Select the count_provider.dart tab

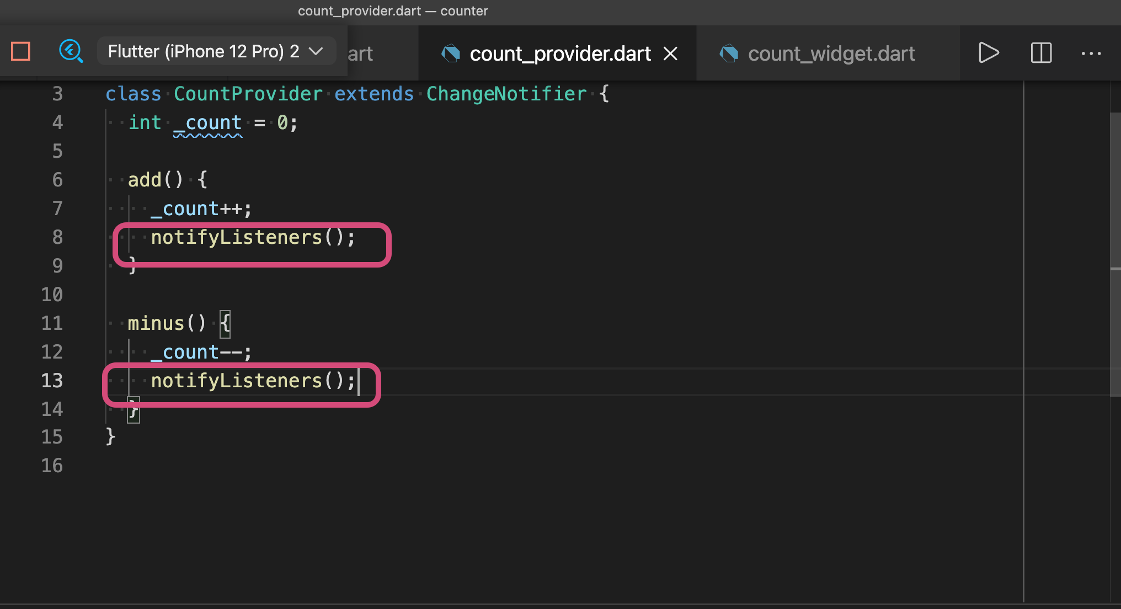559,54
